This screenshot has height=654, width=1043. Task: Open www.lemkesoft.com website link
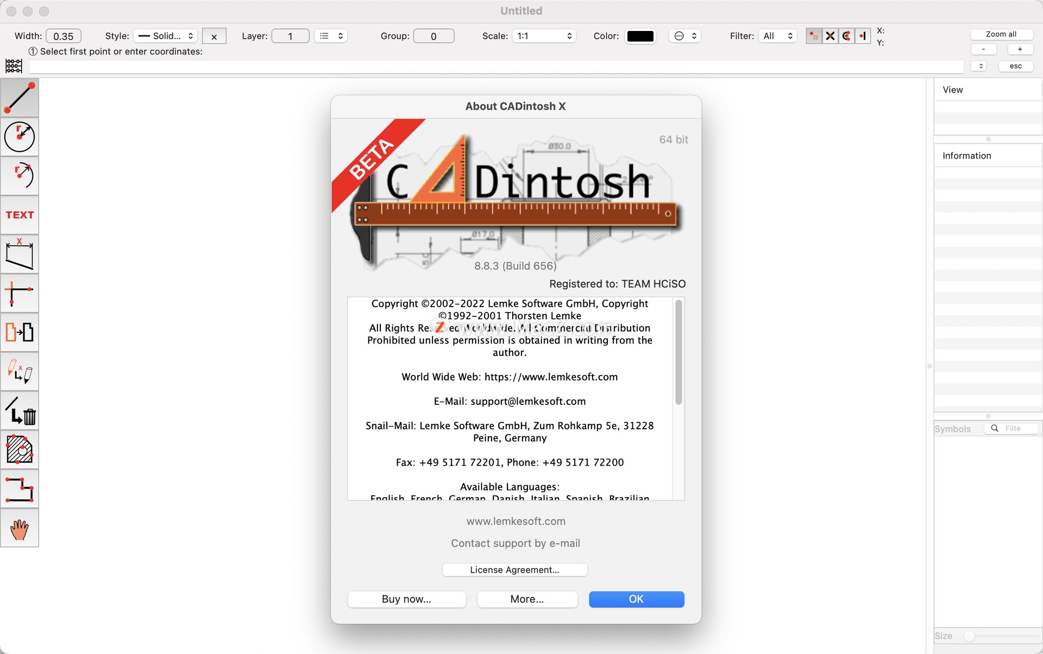[516, 520]
